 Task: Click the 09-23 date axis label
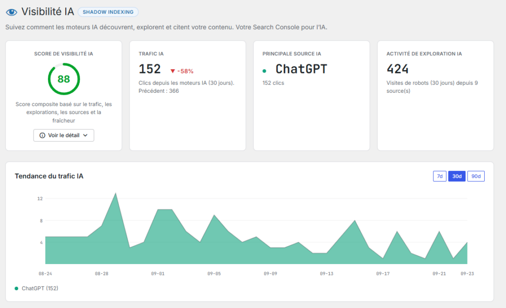[467, 273]
